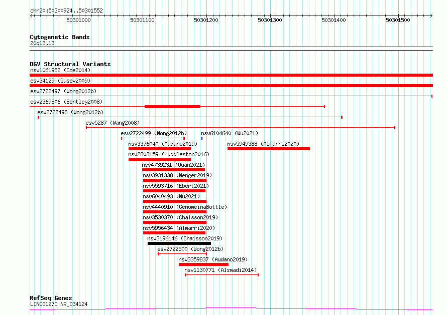Click the Cytogenetic Bands track title

(60, 37)
